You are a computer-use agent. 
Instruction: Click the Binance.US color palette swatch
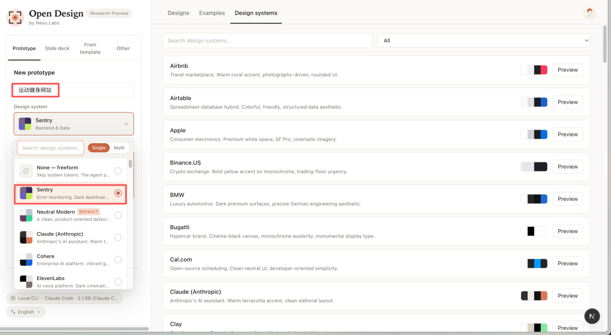[x=534, y=166]
